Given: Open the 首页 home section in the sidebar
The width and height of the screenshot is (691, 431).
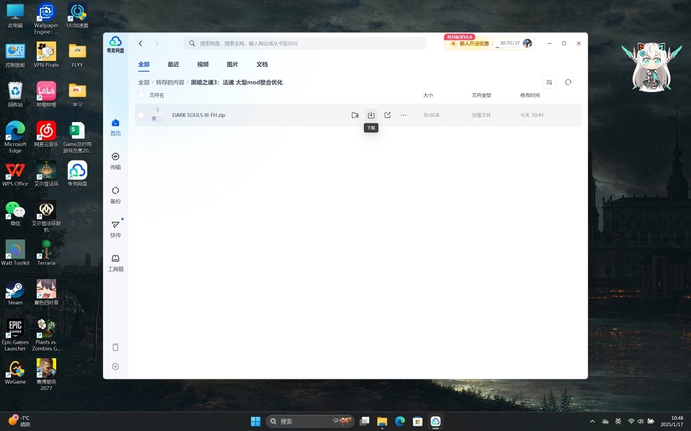Looking at the screenshot, I should 116,127.
